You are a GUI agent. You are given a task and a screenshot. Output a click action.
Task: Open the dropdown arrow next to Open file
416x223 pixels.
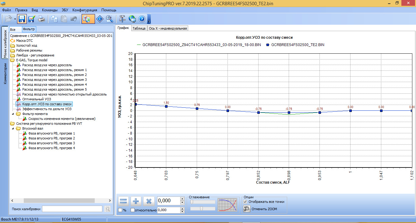[x=15, y=19]
